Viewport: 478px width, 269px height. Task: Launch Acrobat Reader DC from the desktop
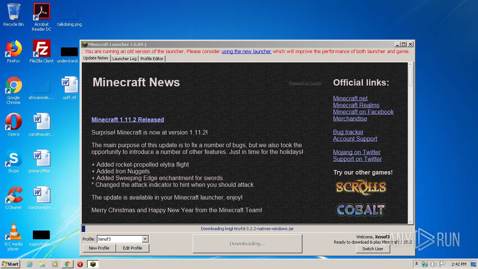click(41, 17)
